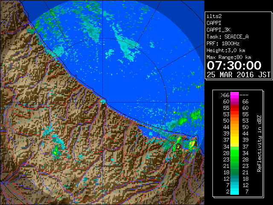Click the '2' label at legend bottom-left
This screenshot has height=205, width=273.
(x=228, y=192)
